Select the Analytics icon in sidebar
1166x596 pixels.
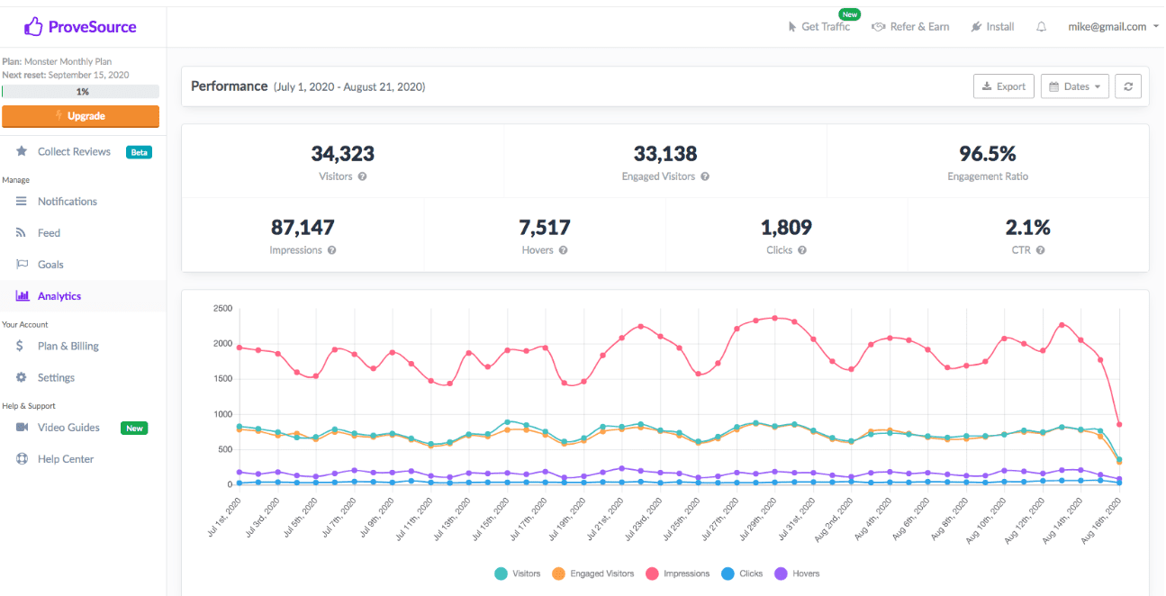click(x=22, y=294)
